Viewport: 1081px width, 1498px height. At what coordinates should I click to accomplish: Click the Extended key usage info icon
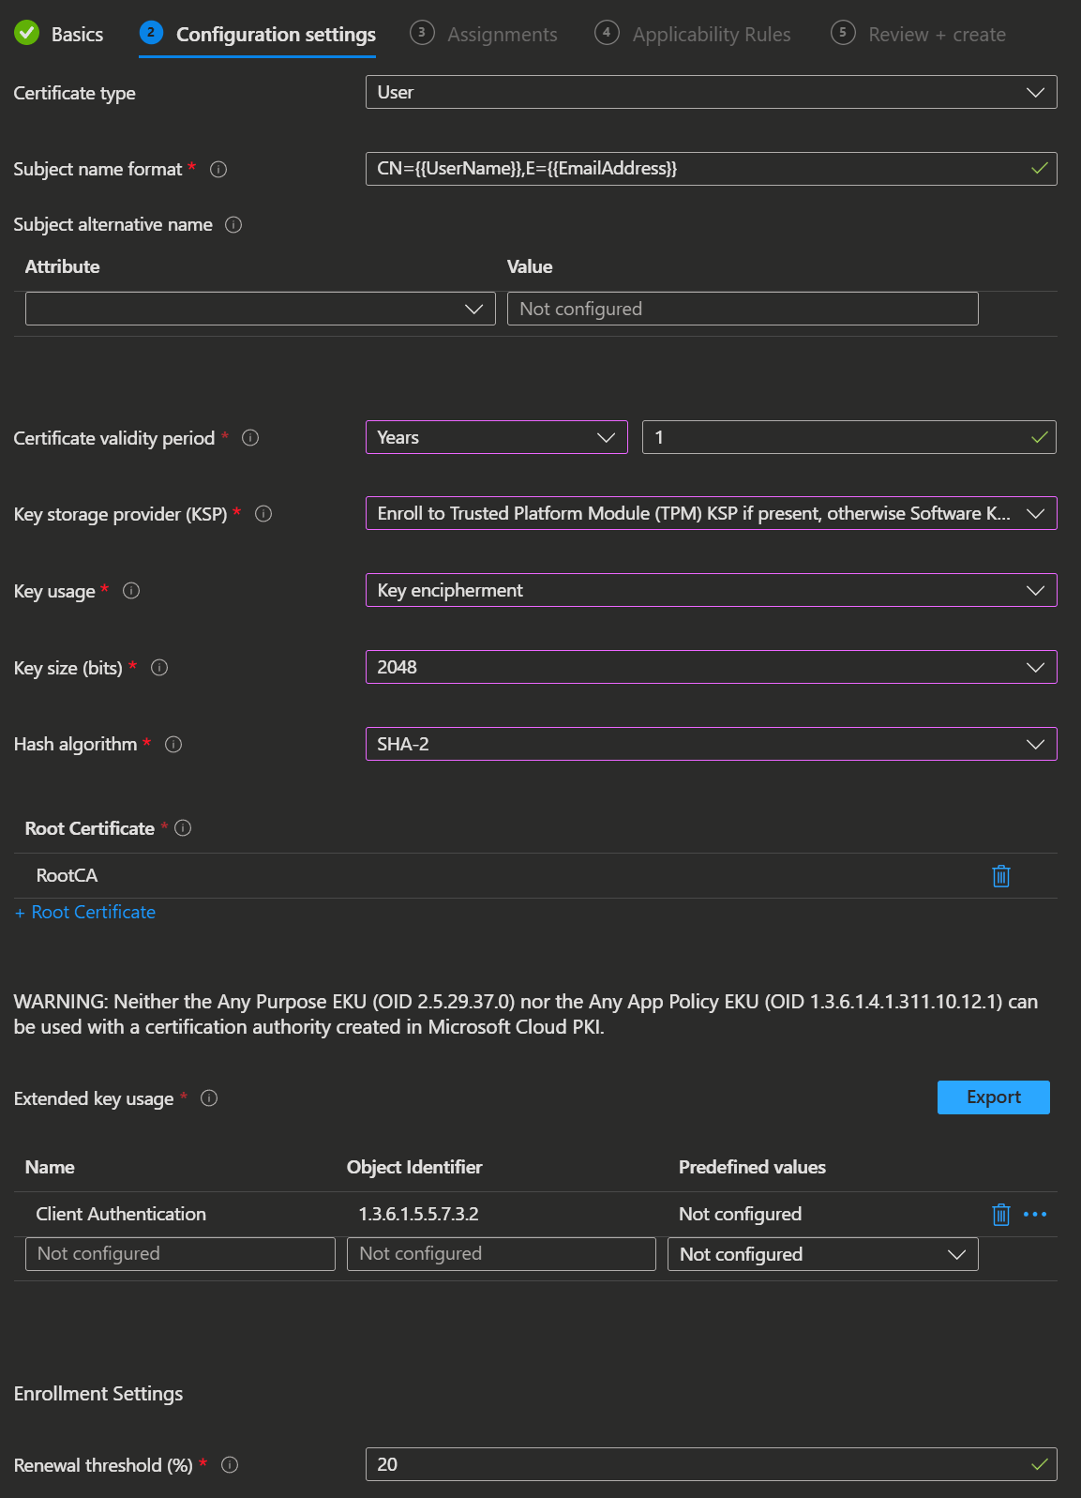tap(209, 1098)
